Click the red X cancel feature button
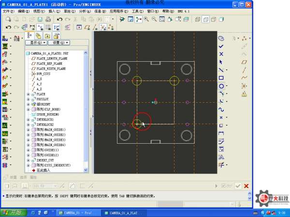This screenshot has width=290, height=217. pyautogui.click(x=246, y=186)
